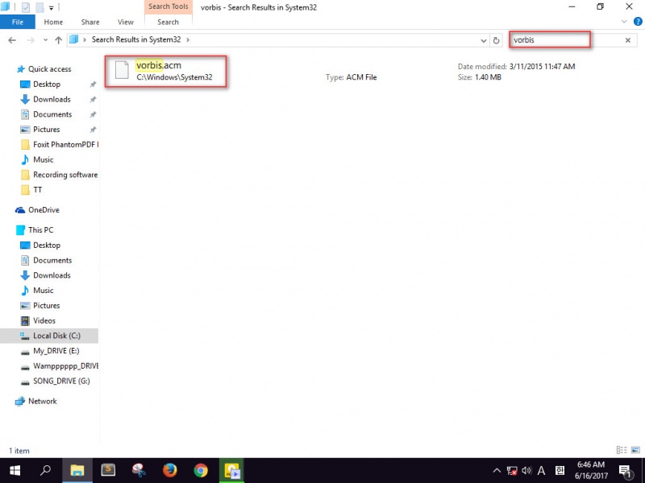Click File Explorer taskbar icon

(77, 471)
